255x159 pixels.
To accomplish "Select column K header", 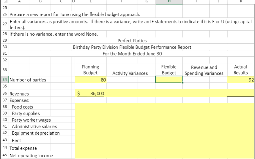I will point(241,2).
